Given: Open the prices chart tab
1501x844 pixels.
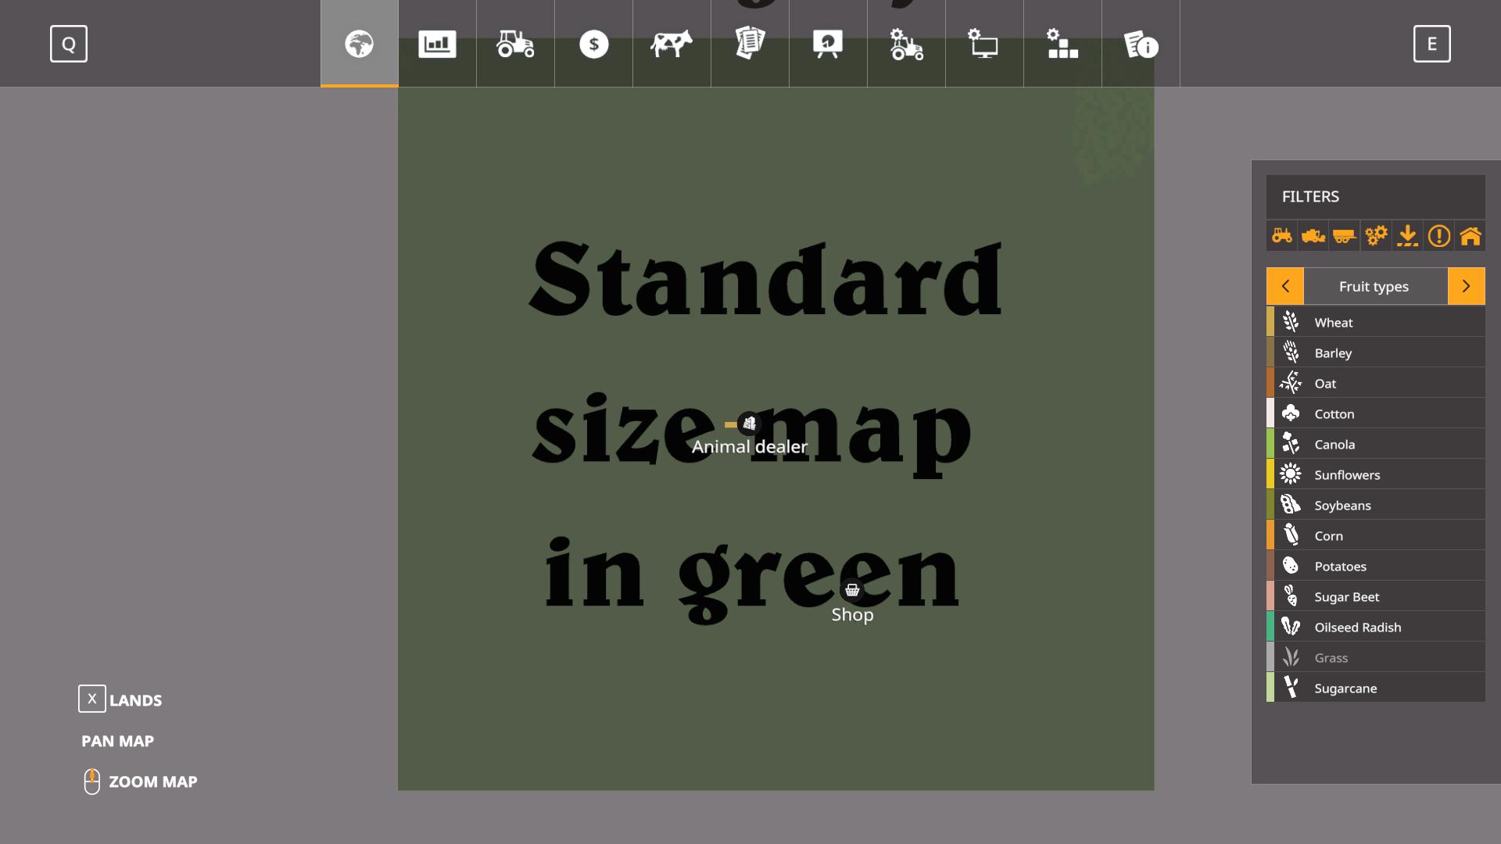Looking at the screenshot, I should (x=438, y=44).
